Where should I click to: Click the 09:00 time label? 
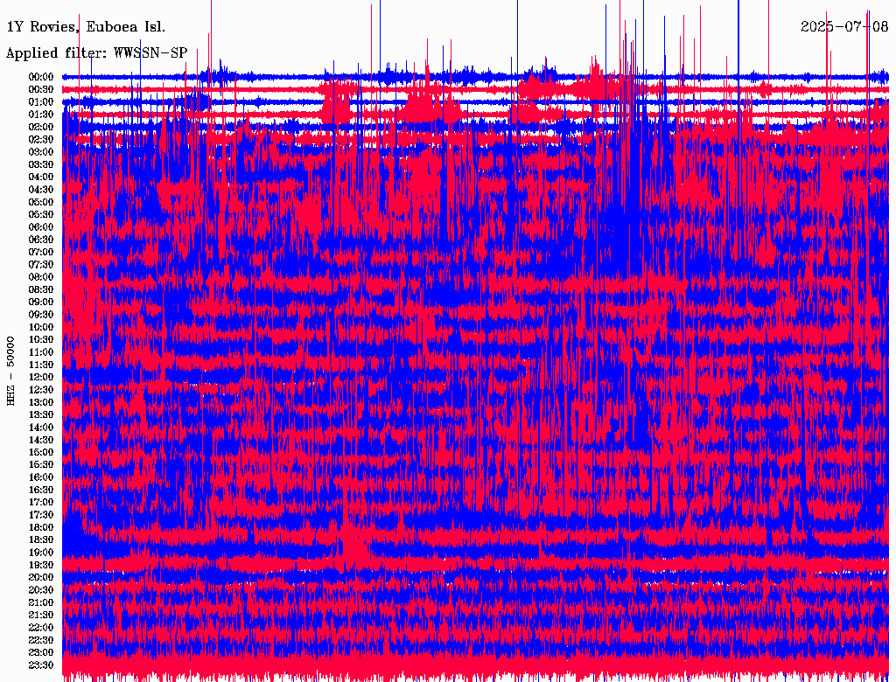coord(41,303)
